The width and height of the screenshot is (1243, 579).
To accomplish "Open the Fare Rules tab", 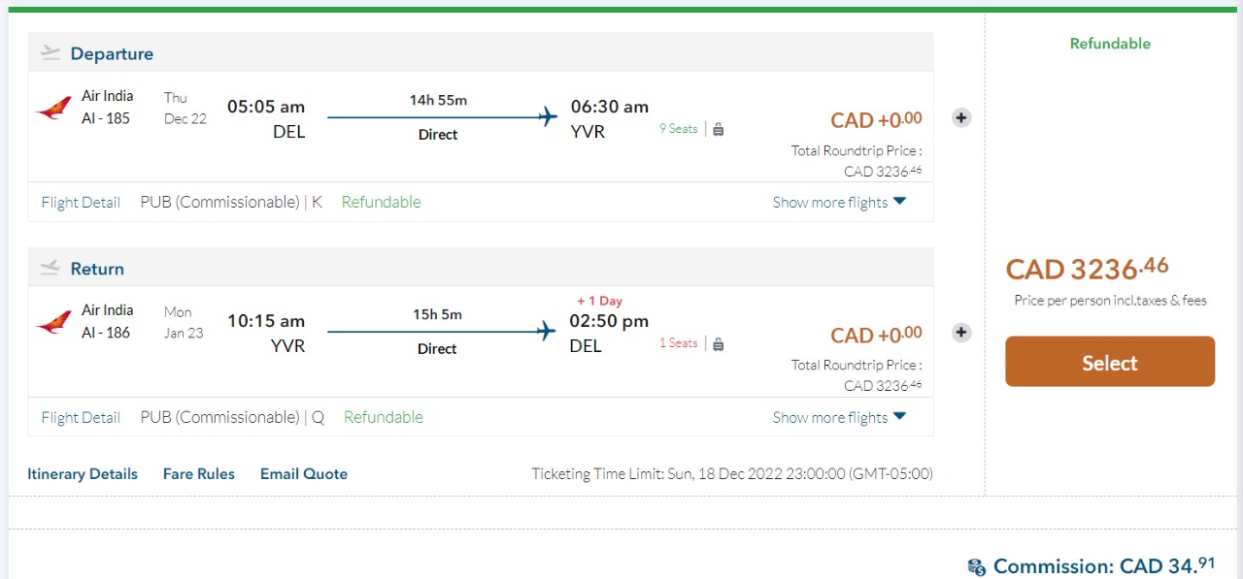I will [x=199, y=474].
